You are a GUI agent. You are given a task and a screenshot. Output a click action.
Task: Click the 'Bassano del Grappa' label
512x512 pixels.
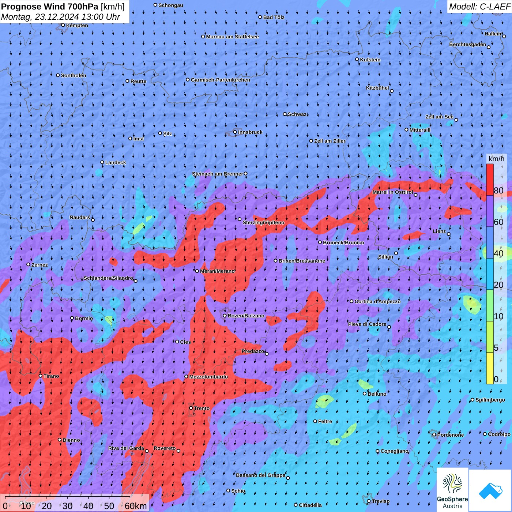pyautogui.click(x=261, y=475)
